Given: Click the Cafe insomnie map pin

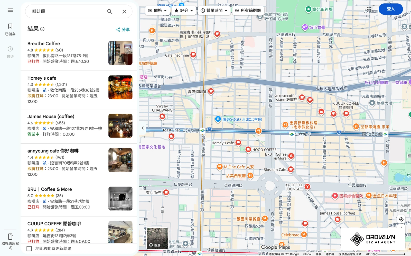Looking at the screenshot, I should click(193, 55).
